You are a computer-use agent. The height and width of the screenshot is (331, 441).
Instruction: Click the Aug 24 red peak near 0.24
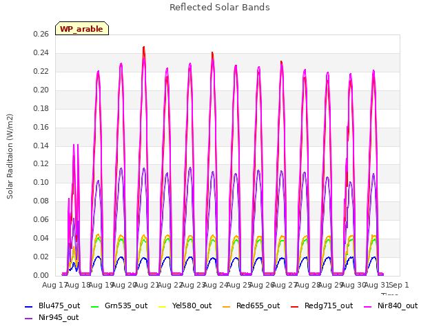[x=212, y=54]
